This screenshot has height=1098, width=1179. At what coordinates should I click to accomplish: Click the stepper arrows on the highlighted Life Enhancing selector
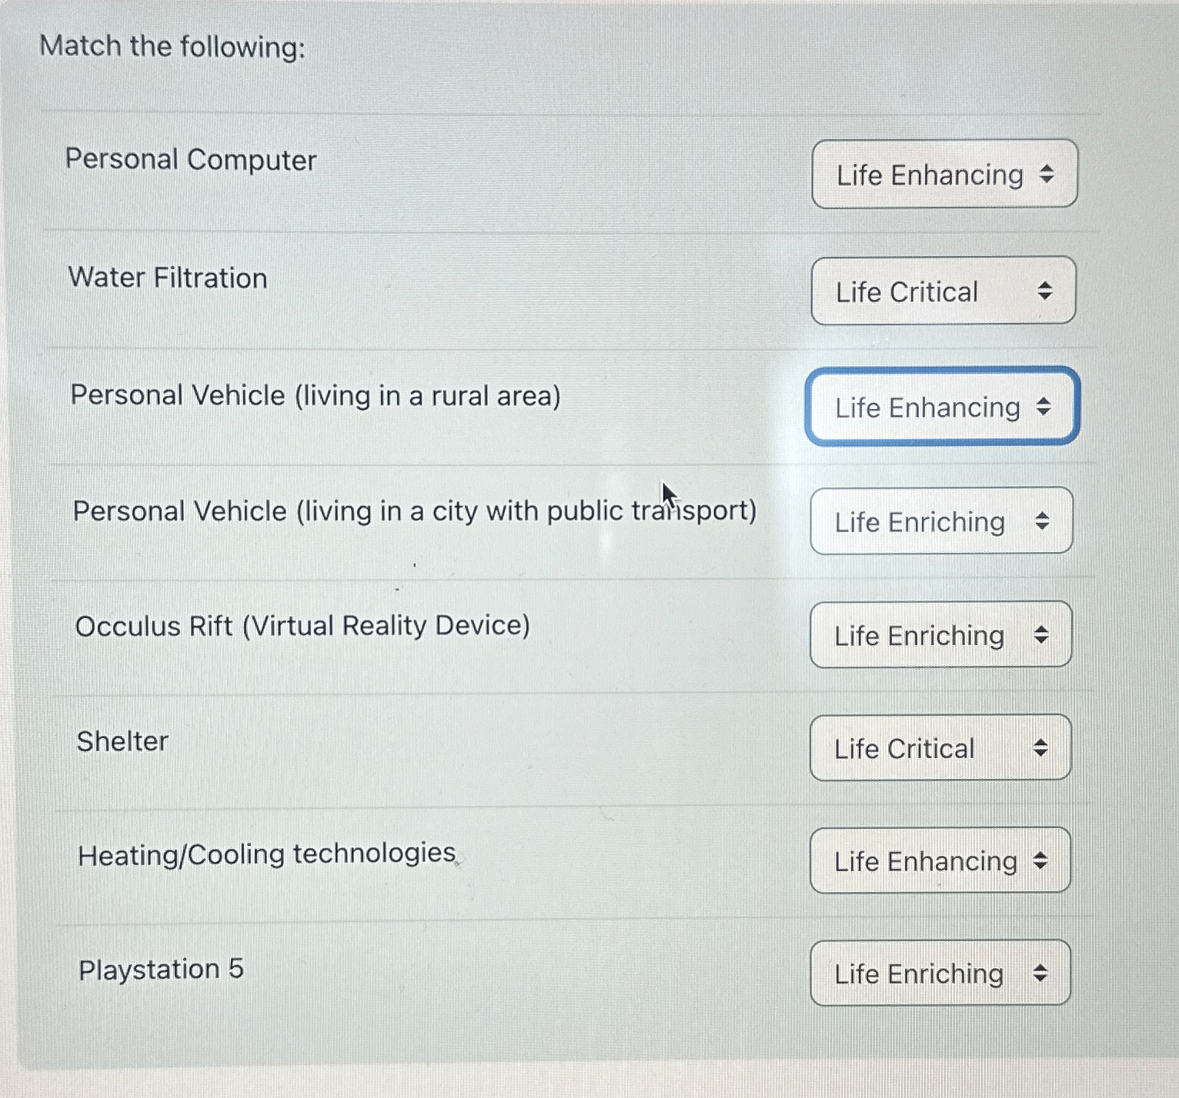click(1044, 408)
